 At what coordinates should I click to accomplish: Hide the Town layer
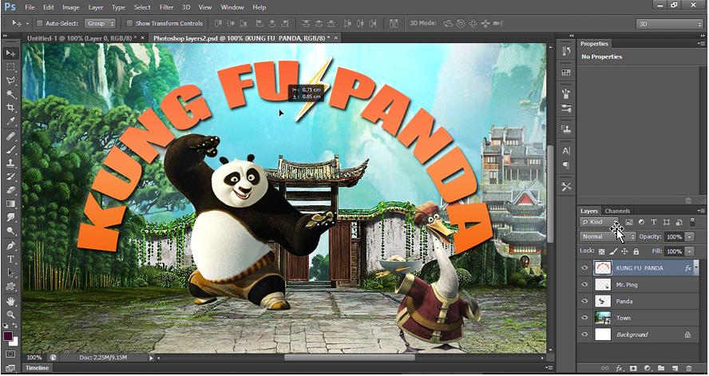click(x=584, y=319)
